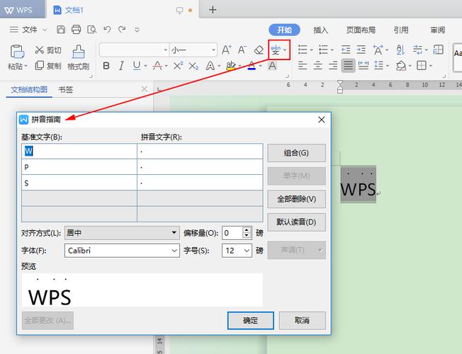Open paragraph shading fill icon
The height and width of the screenshot is (354, 462).
point(401,65)
